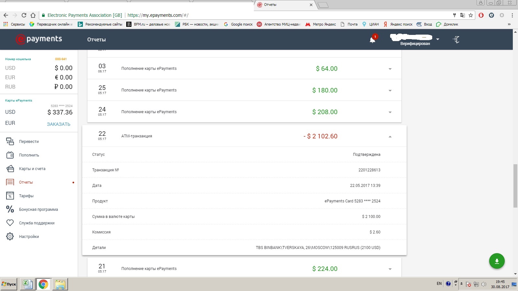
Task: Click the page vertical scrollbar thumb
Action: (515, 186)
